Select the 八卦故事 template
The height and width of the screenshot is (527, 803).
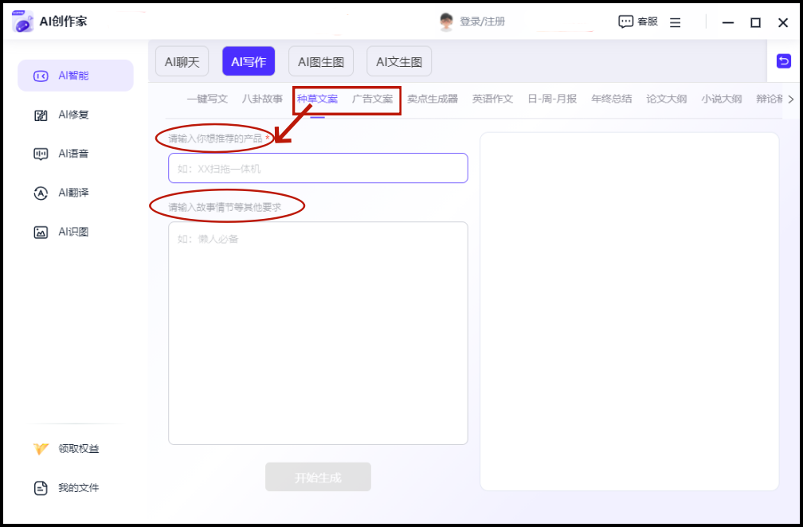262,99
